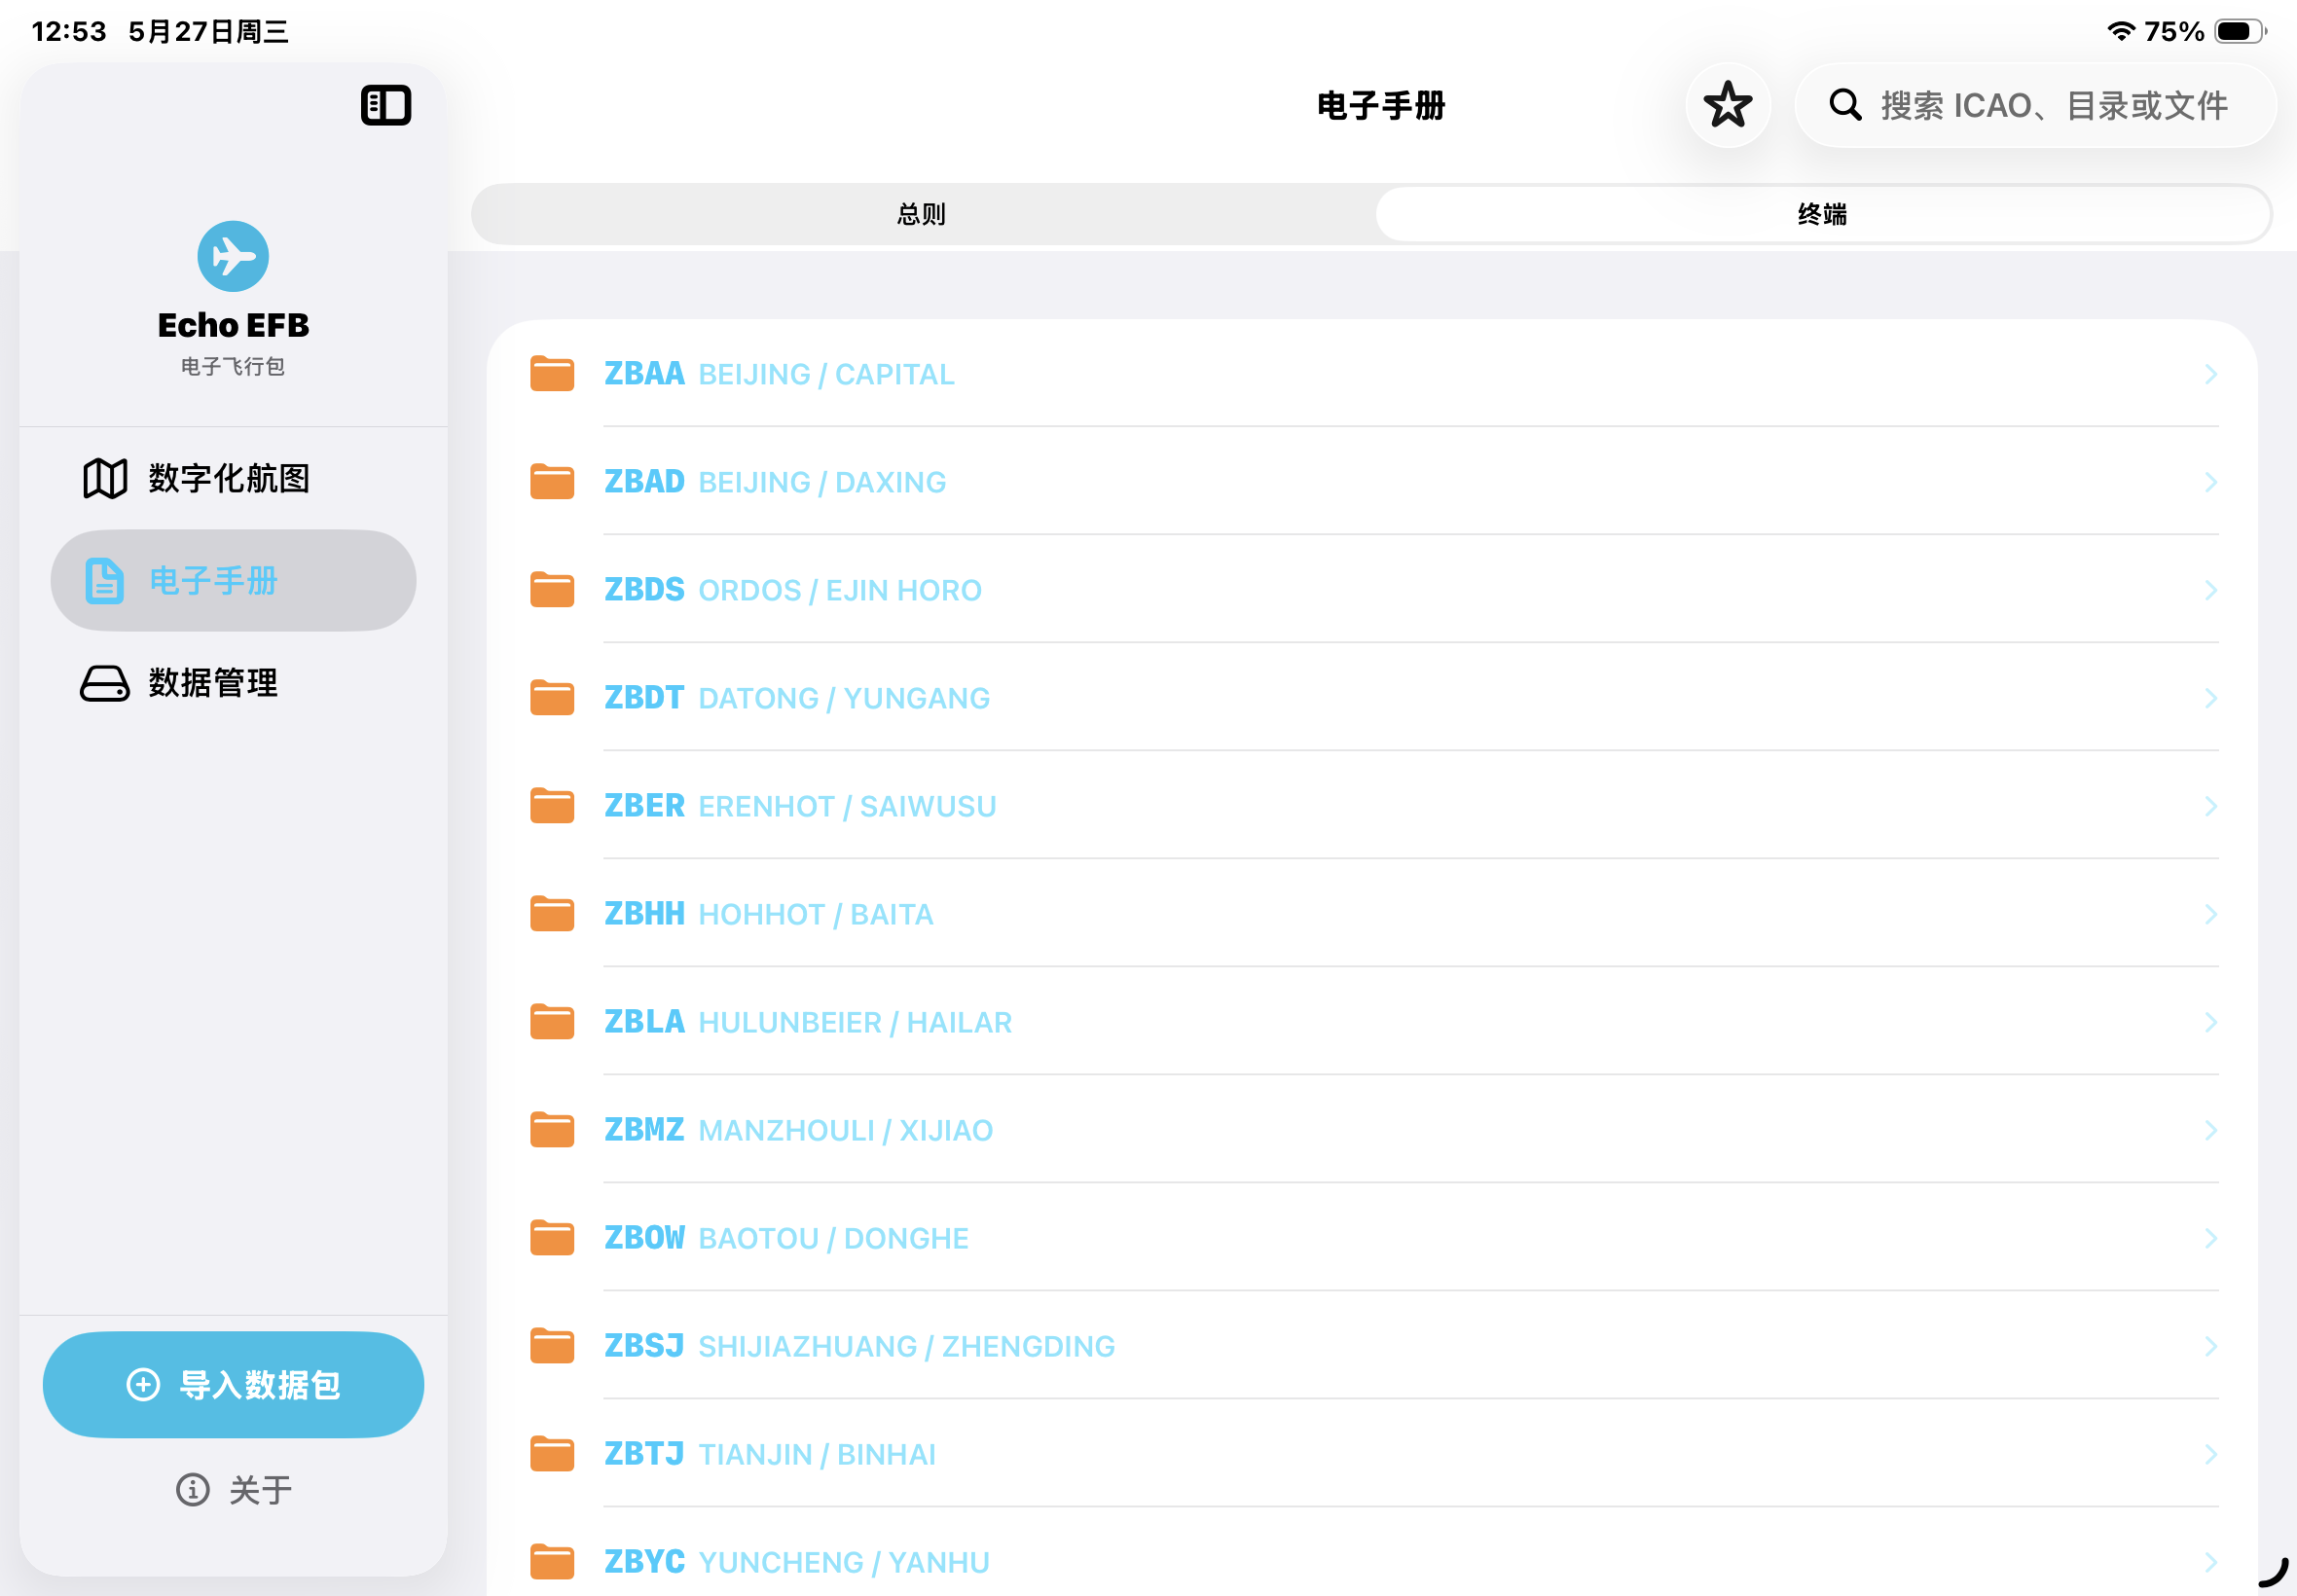Click the folder icon for ZBOW
Image resolution: width=2297 pixels, height=1596 pixels.
tap(552, 1237)
